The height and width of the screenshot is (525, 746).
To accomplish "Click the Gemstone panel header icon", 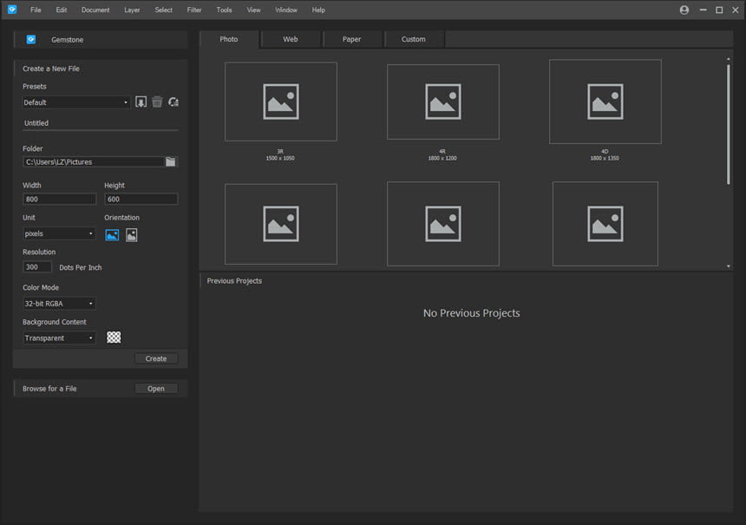I will click(x=31, y=40).
